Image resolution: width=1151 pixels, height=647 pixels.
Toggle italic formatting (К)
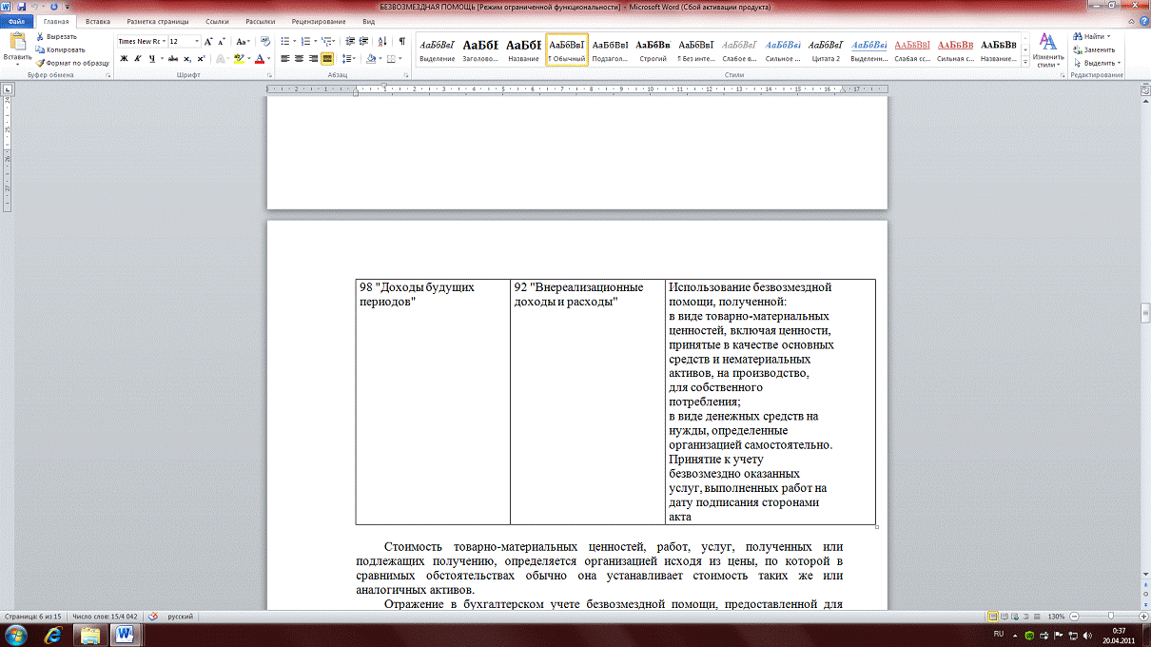(137, 58)
